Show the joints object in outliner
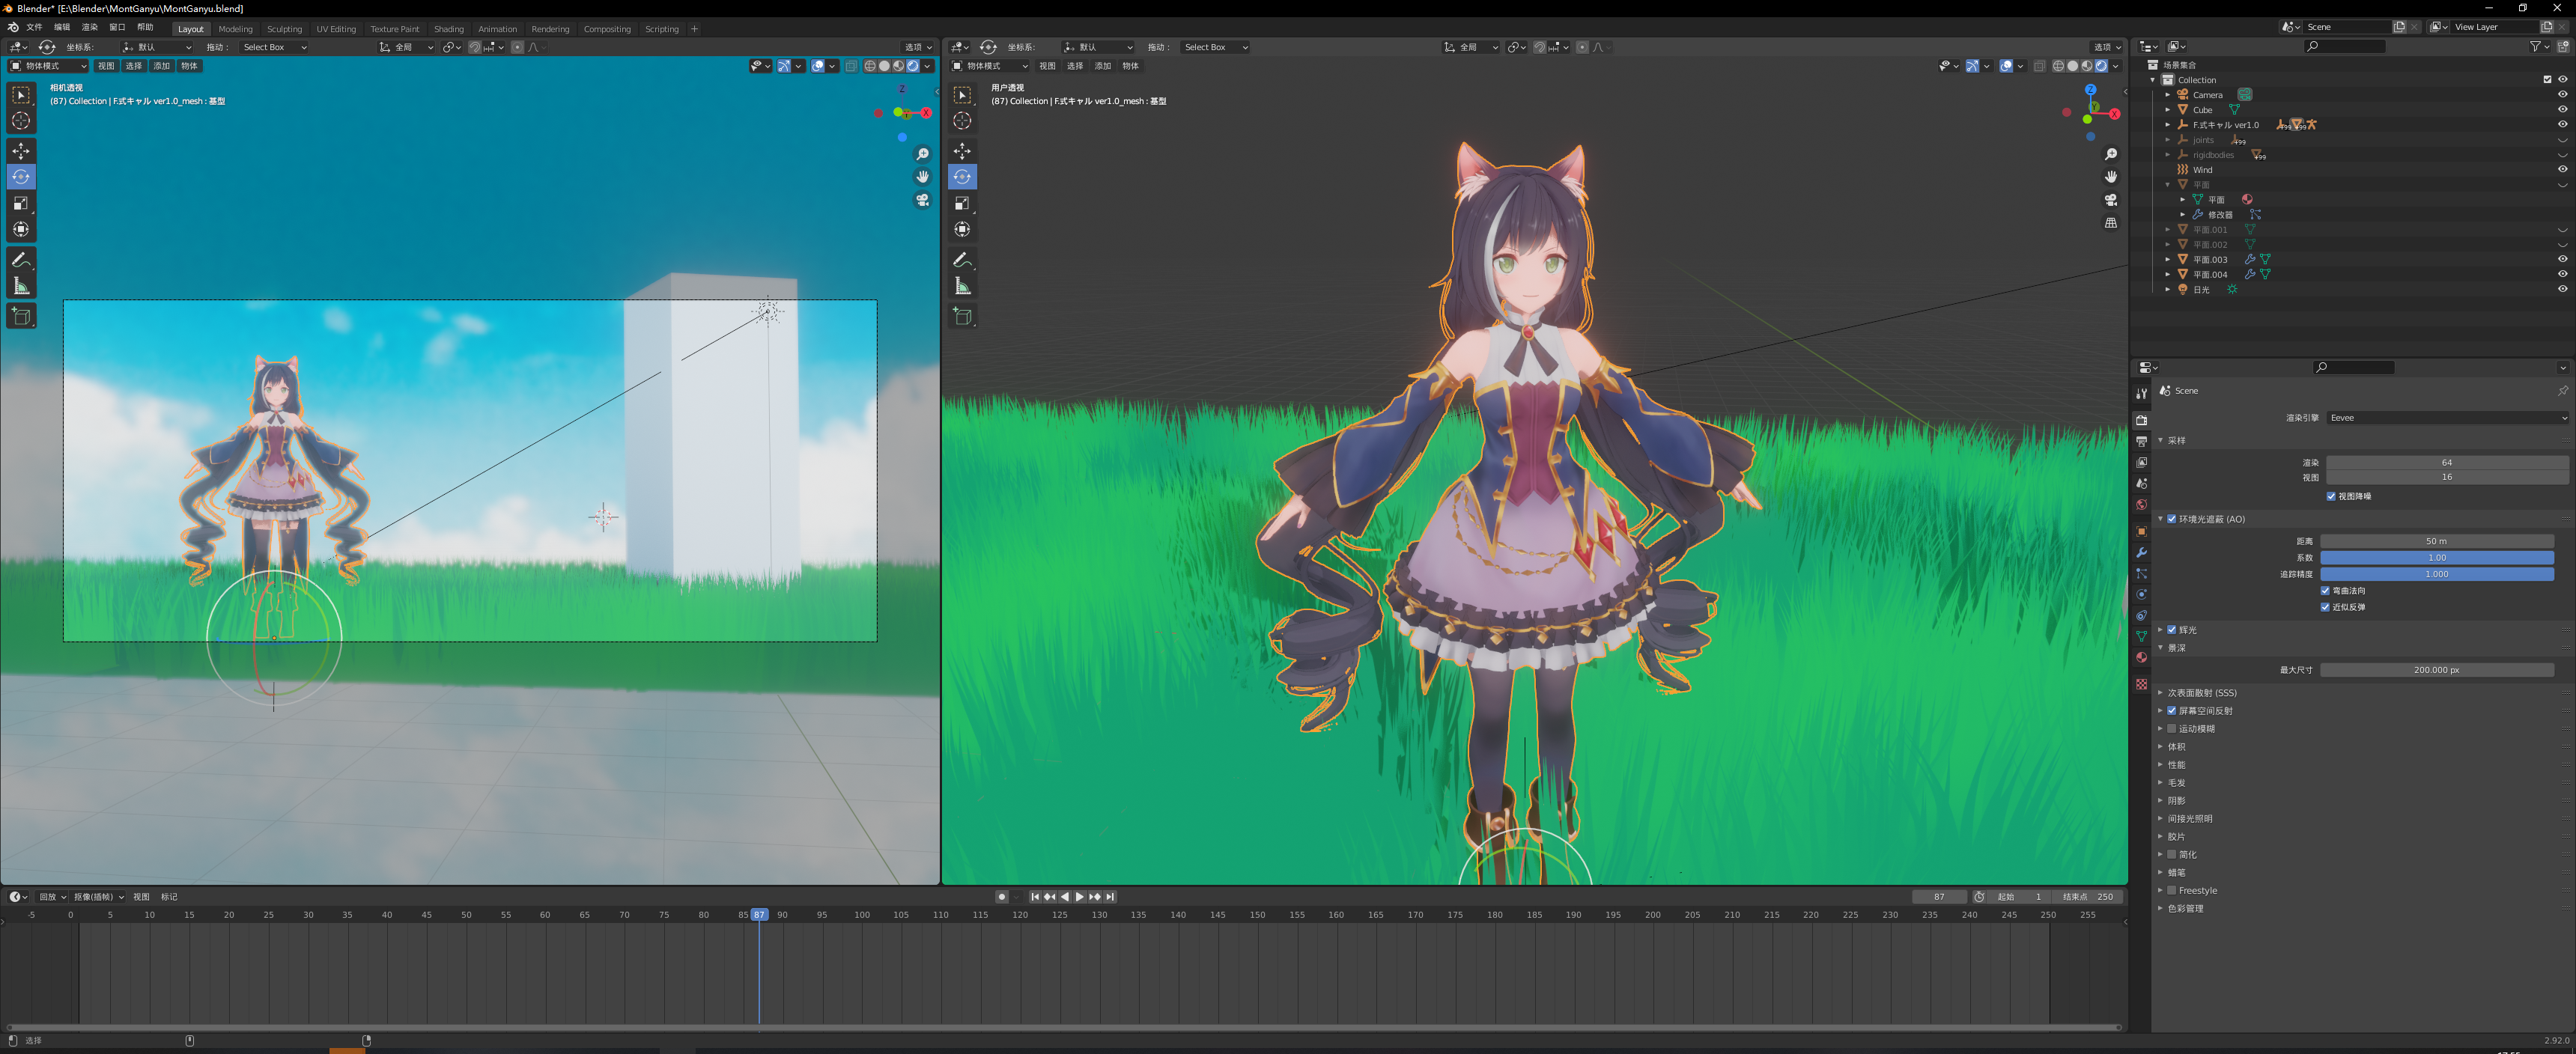The height and width of the screenshot is (1054, 2576). pos(2562,140)
